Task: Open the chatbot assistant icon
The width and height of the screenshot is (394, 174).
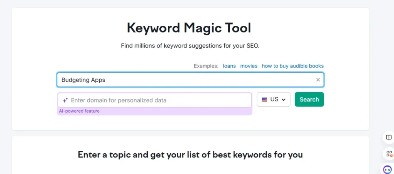Action: (388, 169)
